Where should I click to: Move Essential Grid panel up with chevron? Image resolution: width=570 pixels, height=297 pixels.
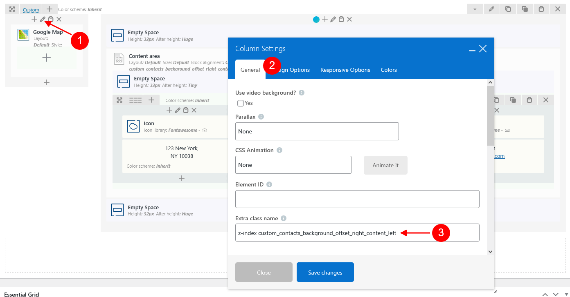(545, 294)
